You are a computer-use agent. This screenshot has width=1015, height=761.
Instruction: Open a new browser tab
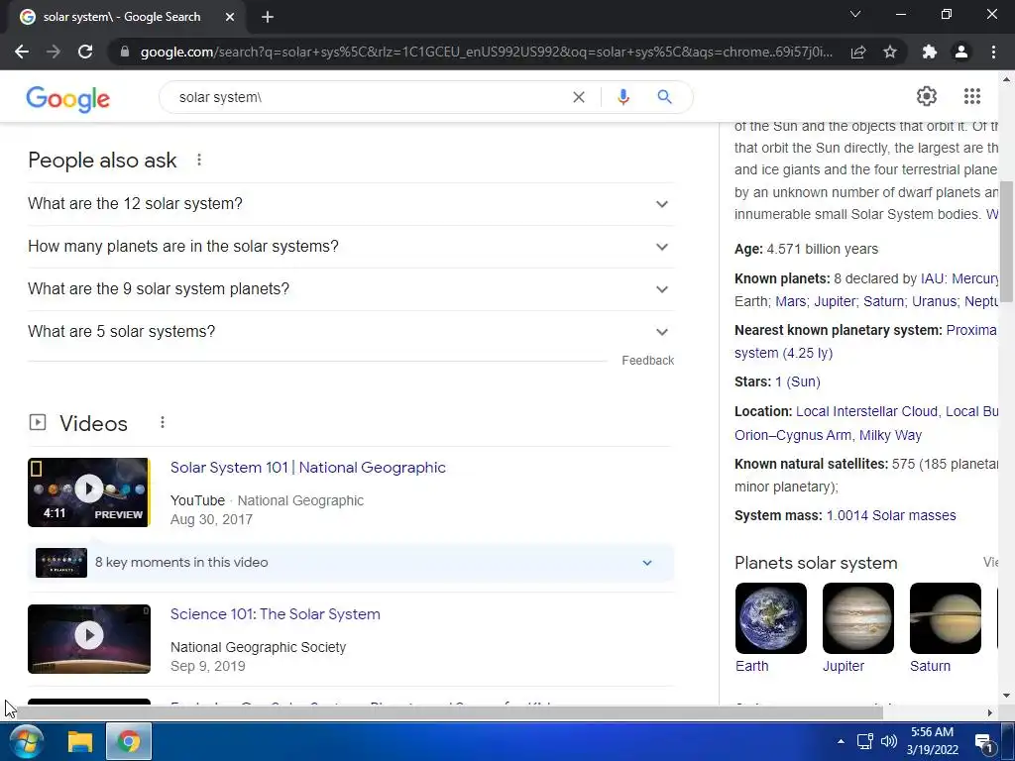268,17
